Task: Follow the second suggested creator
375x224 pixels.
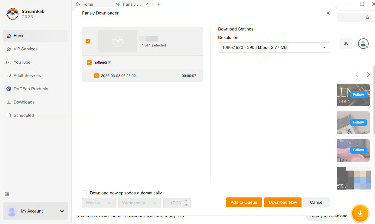Action: click(358, 122)
